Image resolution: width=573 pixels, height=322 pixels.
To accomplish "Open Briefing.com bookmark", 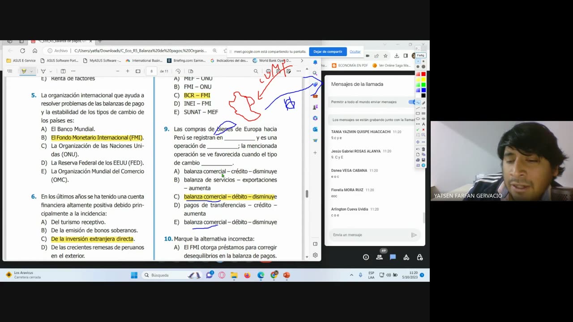I will click(x=186, y=60).
